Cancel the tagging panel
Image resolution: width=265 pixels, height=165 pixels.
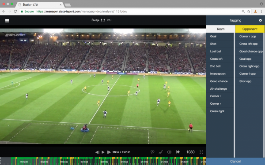coord(235,161)
